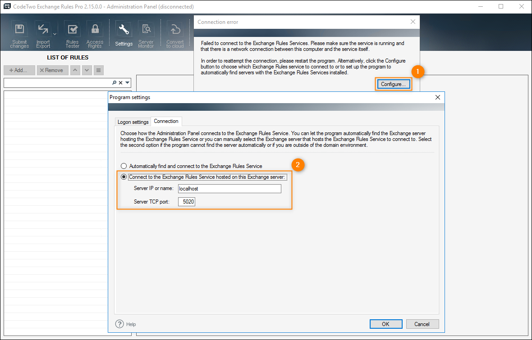Click the Remove rule button
The width and height of the screenshot is (532, 340).
tap(53, 70)
